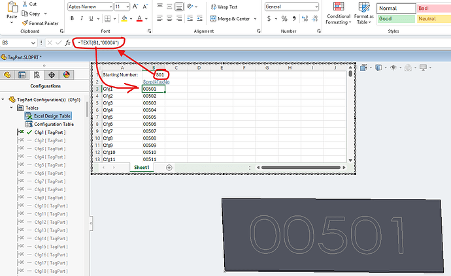Toggle Wrap Text for the cell
This screenshot has width=451, height=276.
224,7
